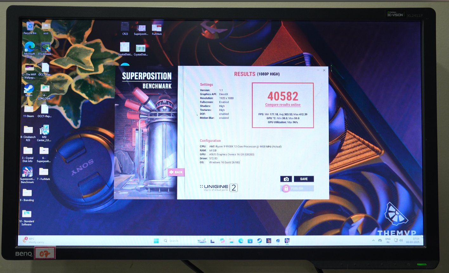This screenshot has width=449, height=273.
Task: Open Copilot from the taskbar
Action: coord(222,241)
